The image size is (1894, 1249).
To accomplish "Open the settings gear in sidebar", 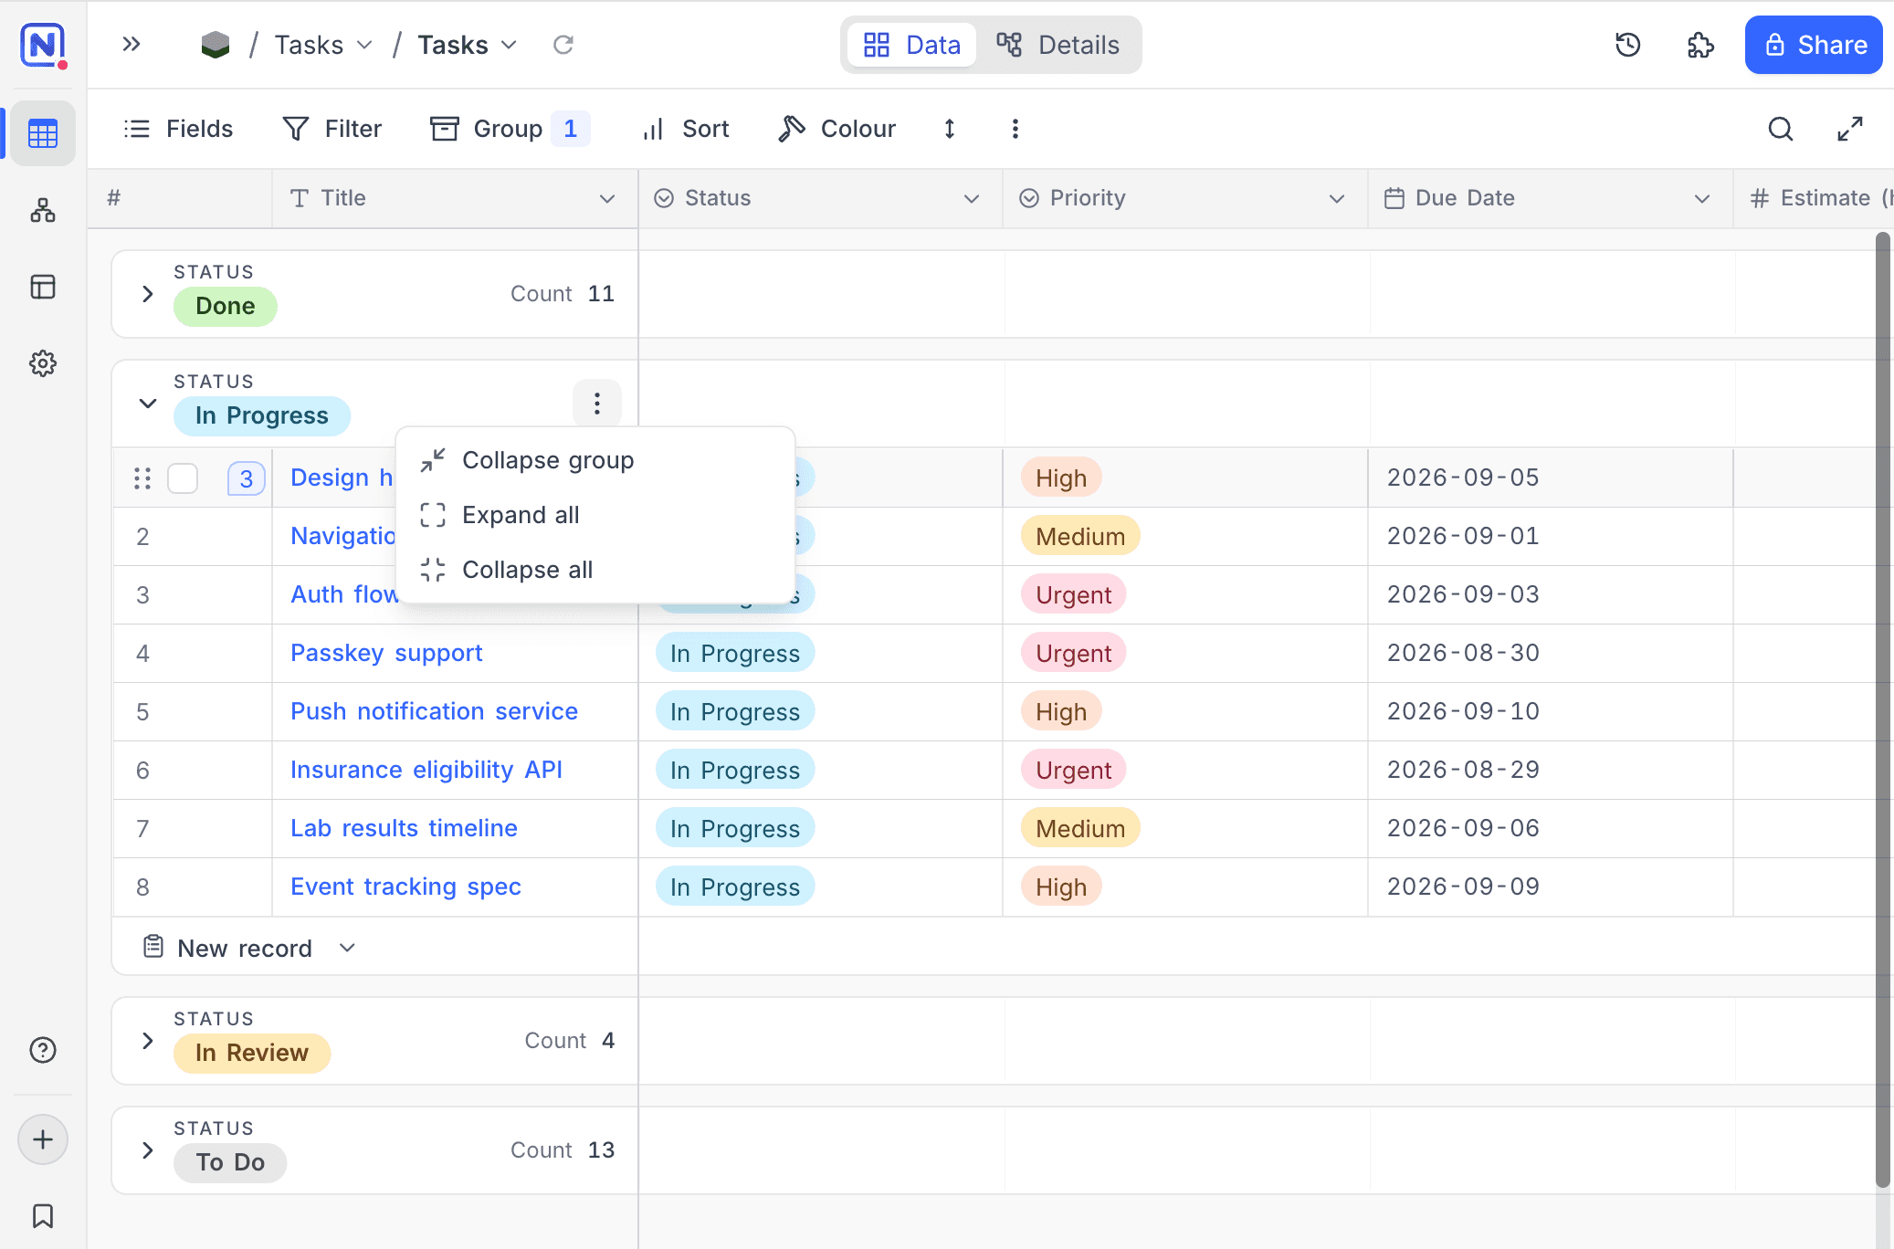I will coord(43,363).
